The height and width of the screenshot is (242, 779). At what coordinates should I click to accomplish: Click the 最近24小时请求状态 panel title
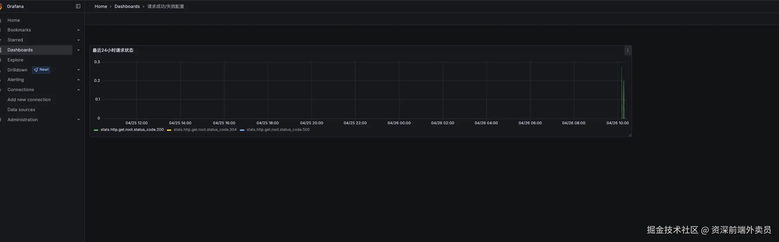[113, 50]
